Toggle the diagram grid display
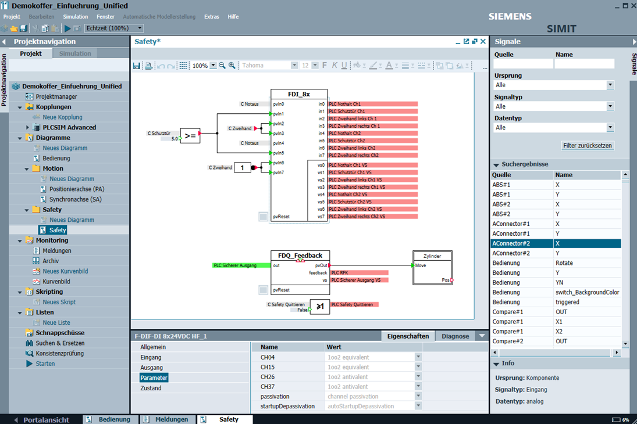Image resolution: width=637 pixels, height=424 pixels. coord(183,66)
